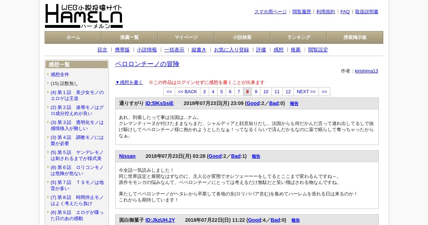Open the 小説検索 navigation tab
The width and height of the screenshot is (428, 225).
click(242, 37)
